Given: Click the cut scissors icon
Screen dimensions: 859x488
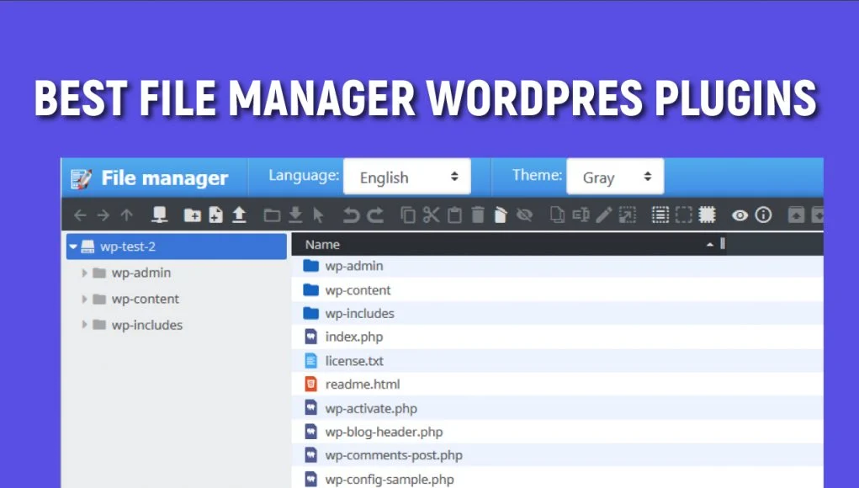Looking at the screenshot, I should coord(431,215).
